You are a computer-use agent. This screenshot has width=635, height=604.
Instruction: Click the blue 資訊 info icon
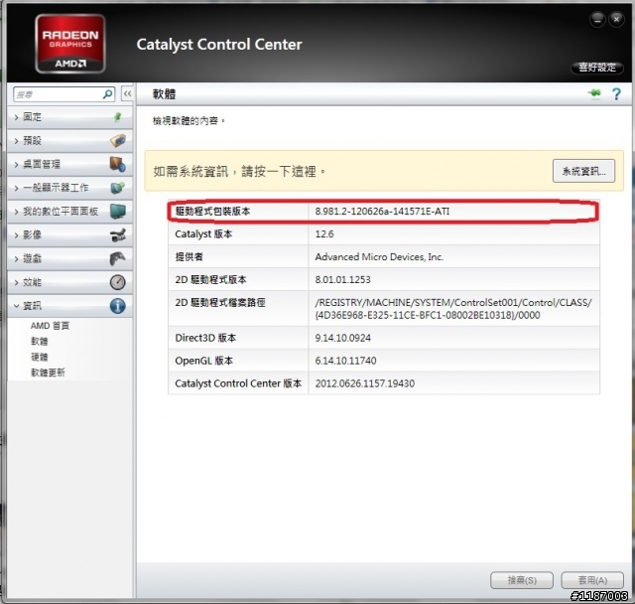tap(117, 306)
